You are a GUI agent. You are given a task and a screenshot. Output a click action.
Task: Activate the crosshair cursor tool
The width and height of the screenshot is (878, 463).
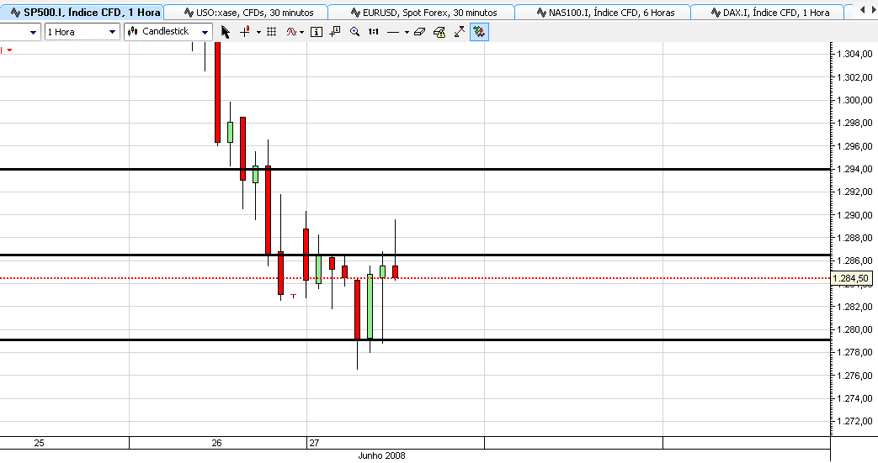[245, 32]
